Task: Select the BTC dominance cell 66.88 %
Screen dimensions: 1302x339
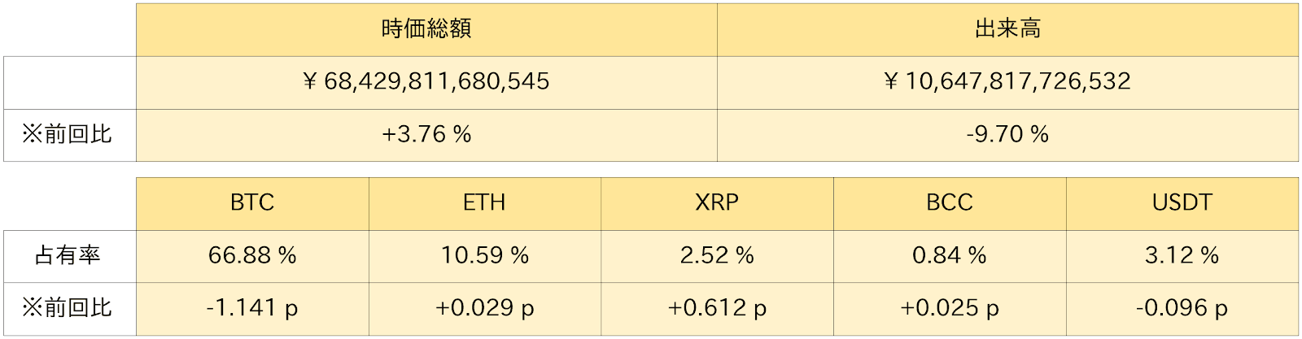Action: point(252,255)
